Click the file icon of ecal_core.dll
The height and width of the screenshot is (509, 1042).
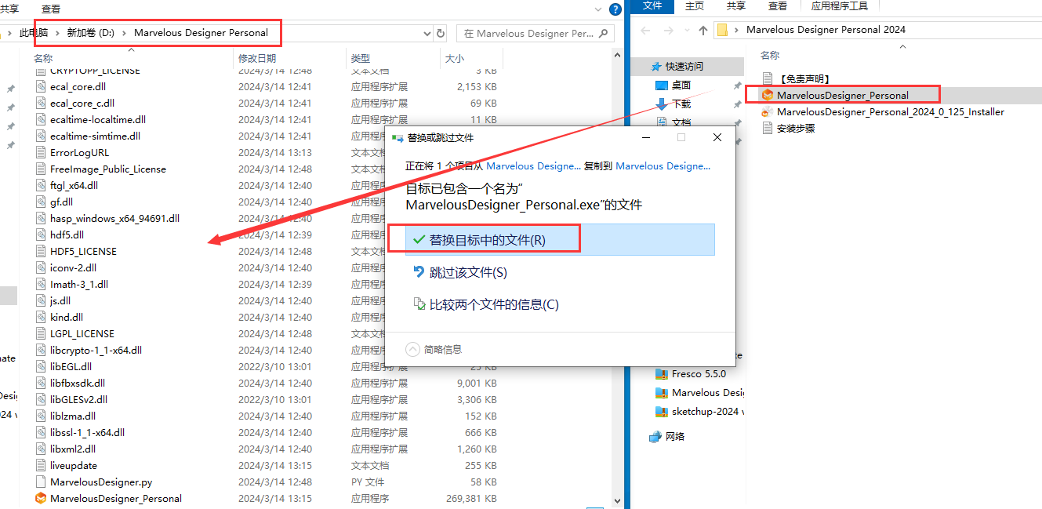41,86
